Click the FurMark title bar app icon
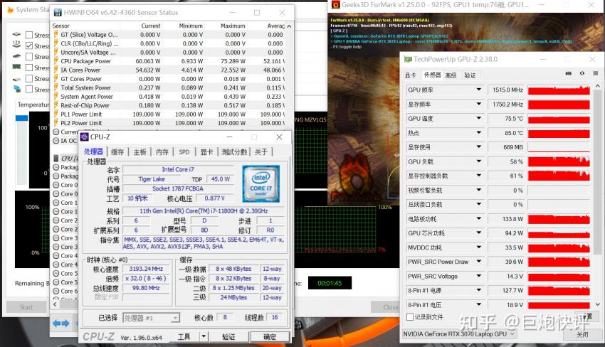This screenshot has height=347, width=605. pyautogui.click(x=336, y=5)
